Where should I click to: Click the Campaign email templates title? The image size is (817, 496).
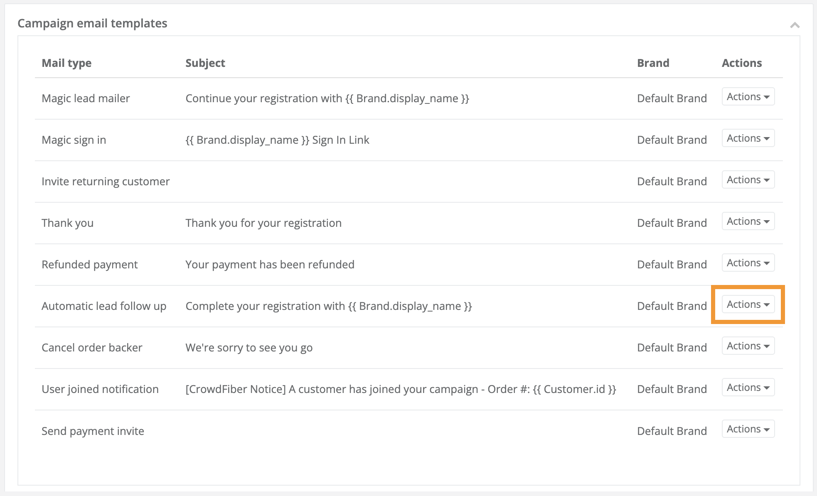(92, 23)
